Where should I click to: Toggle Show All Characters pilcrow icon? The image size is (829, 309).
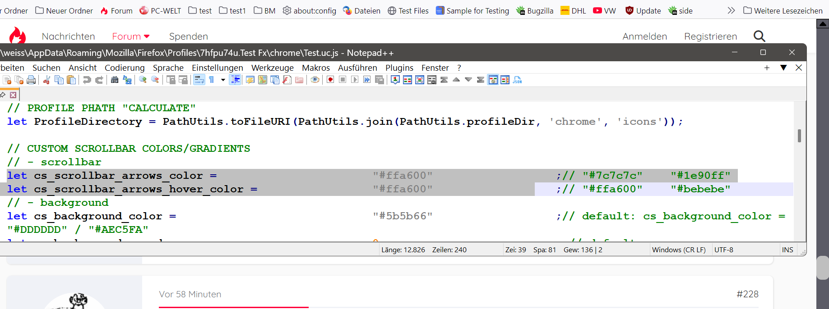pyautogui.click(x=211, y=80)
